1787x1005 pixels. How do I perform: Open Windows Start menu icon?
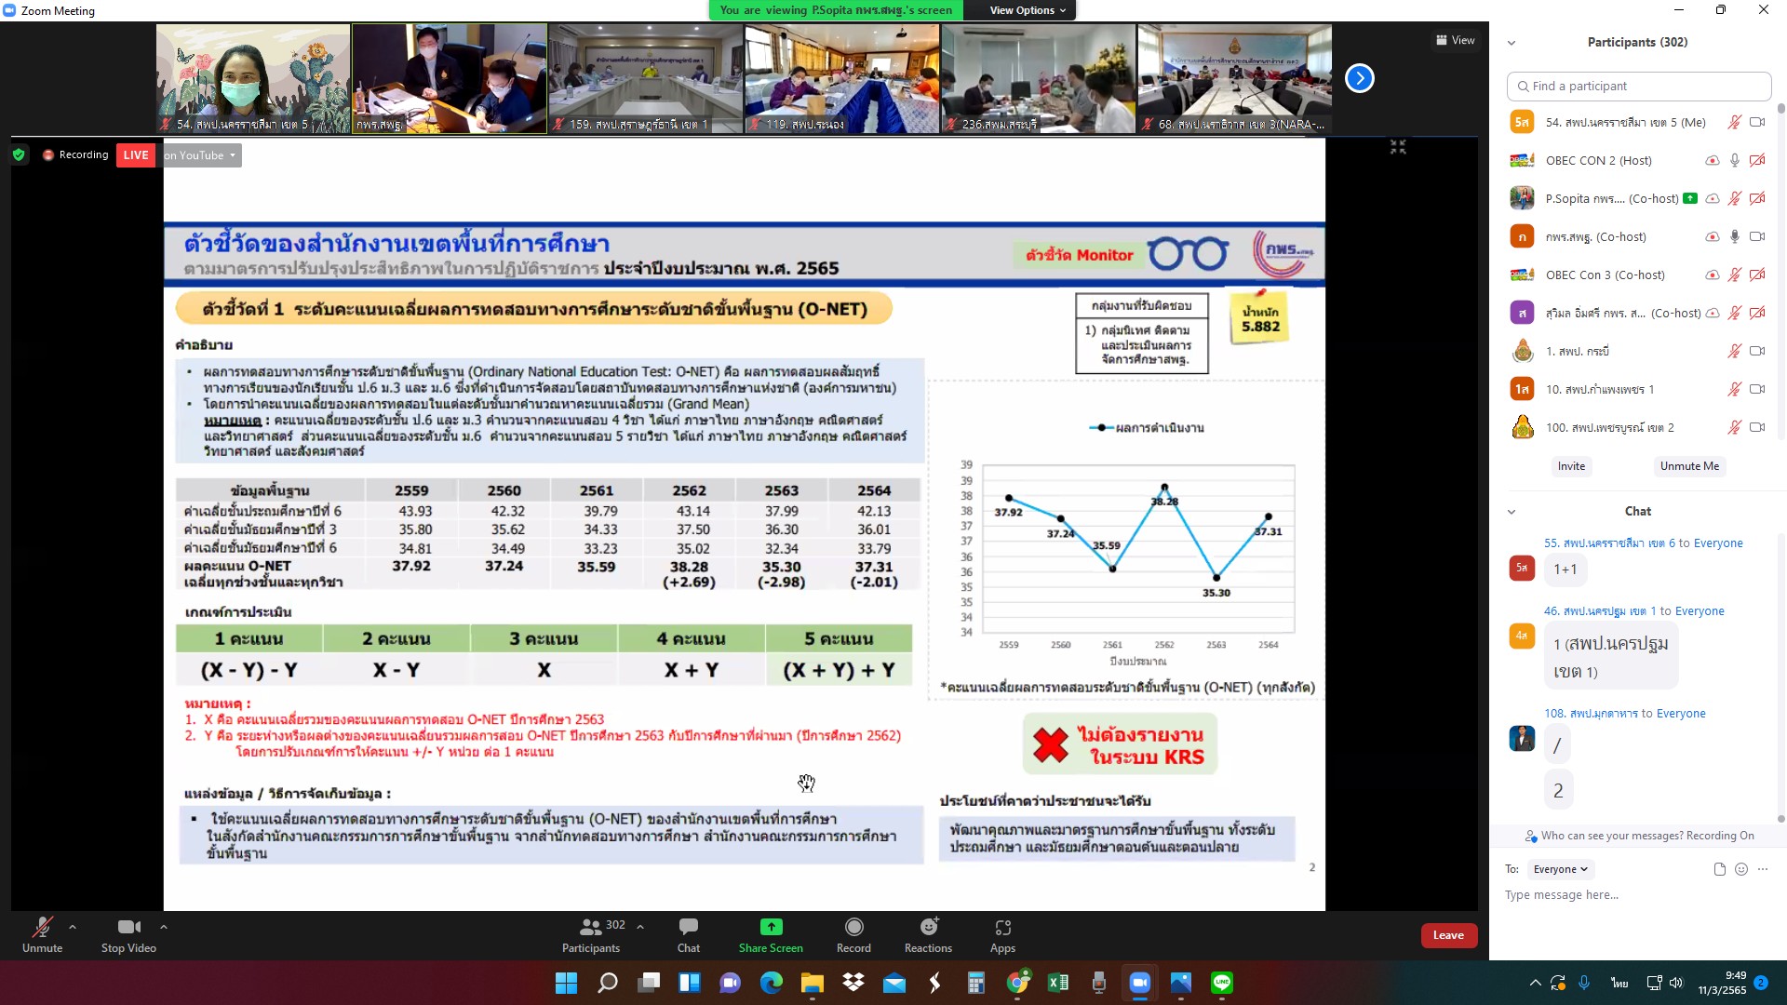[566, 983]
